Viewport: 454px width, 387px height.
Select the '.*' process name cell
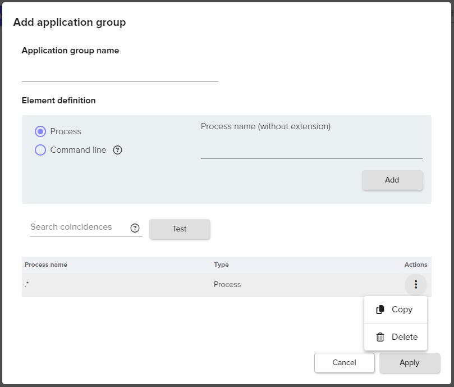point(27,285)
